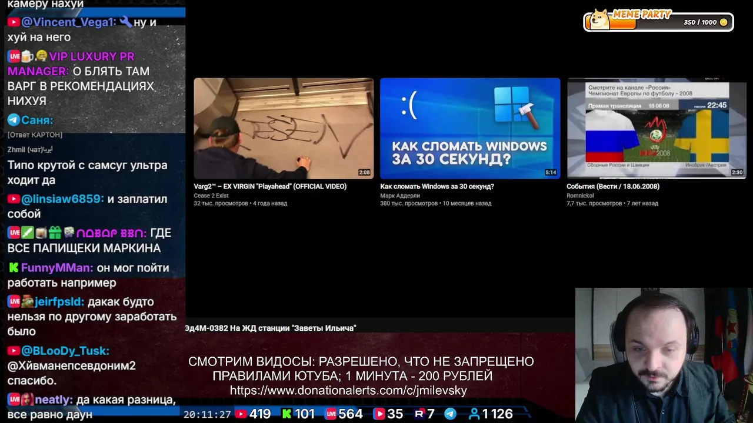Click the Meme Party doge icon

599,19
